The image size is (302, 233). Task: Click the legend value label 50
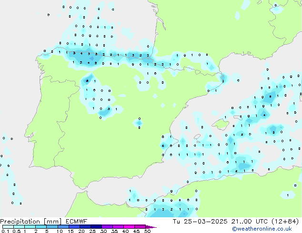click(x=147, y=231)
